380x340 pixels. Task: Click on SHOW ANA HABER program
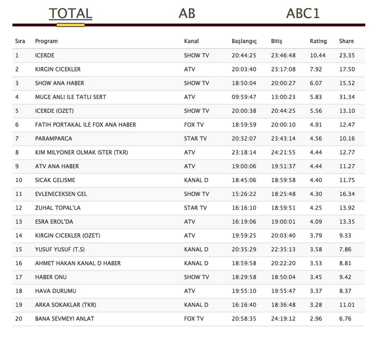click(x=59, y=83)
